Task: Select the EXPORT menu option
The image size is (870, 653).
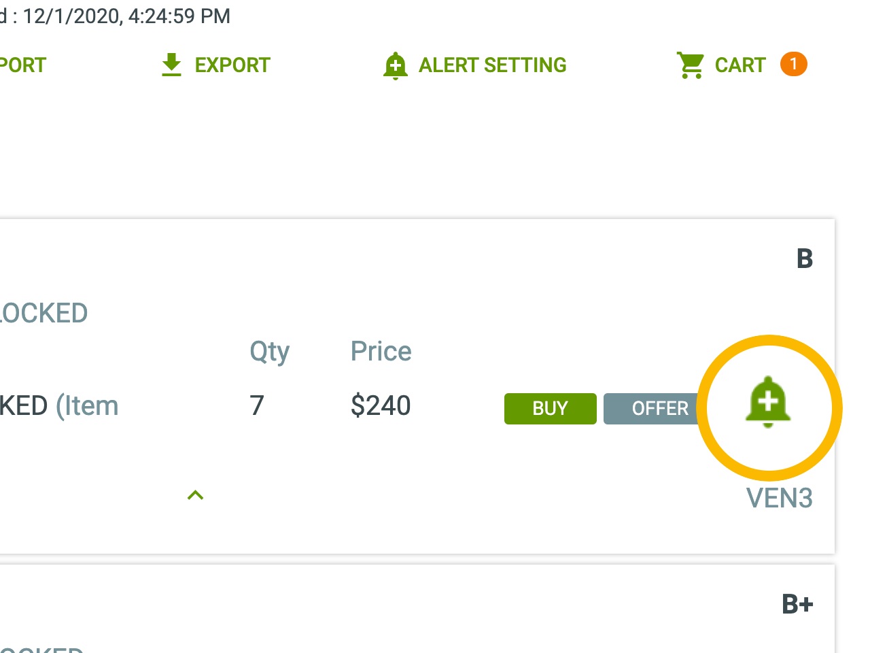Action: (232, 65)
